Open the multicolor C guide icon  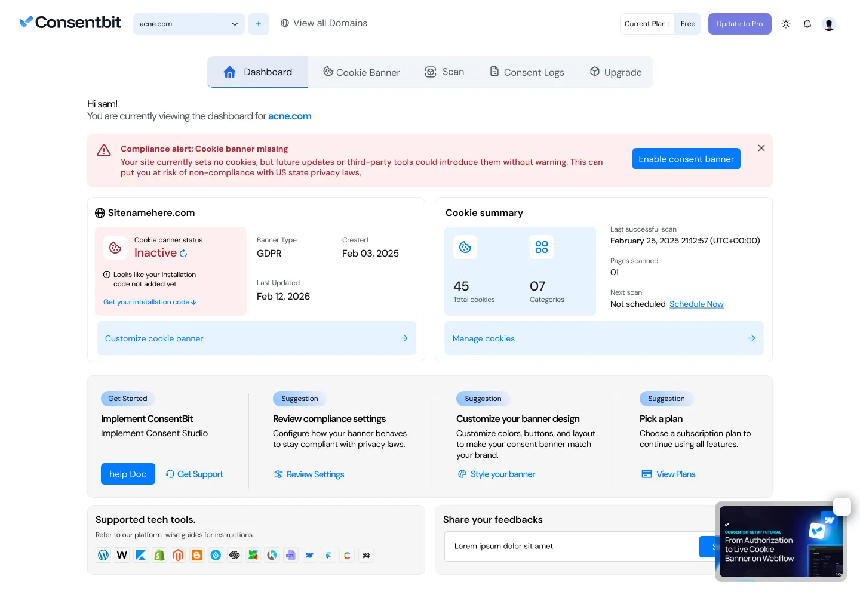pyautogui.click(x=347, y=555)
